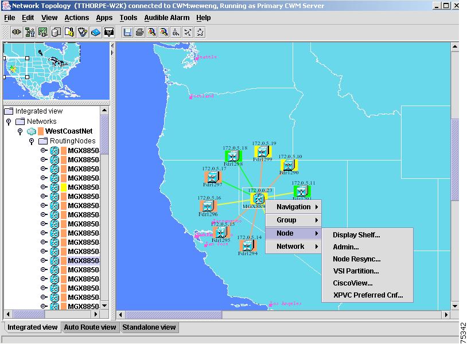Click the overview map thumbnail of North America

pyautogui.click(x=56, y=71)
